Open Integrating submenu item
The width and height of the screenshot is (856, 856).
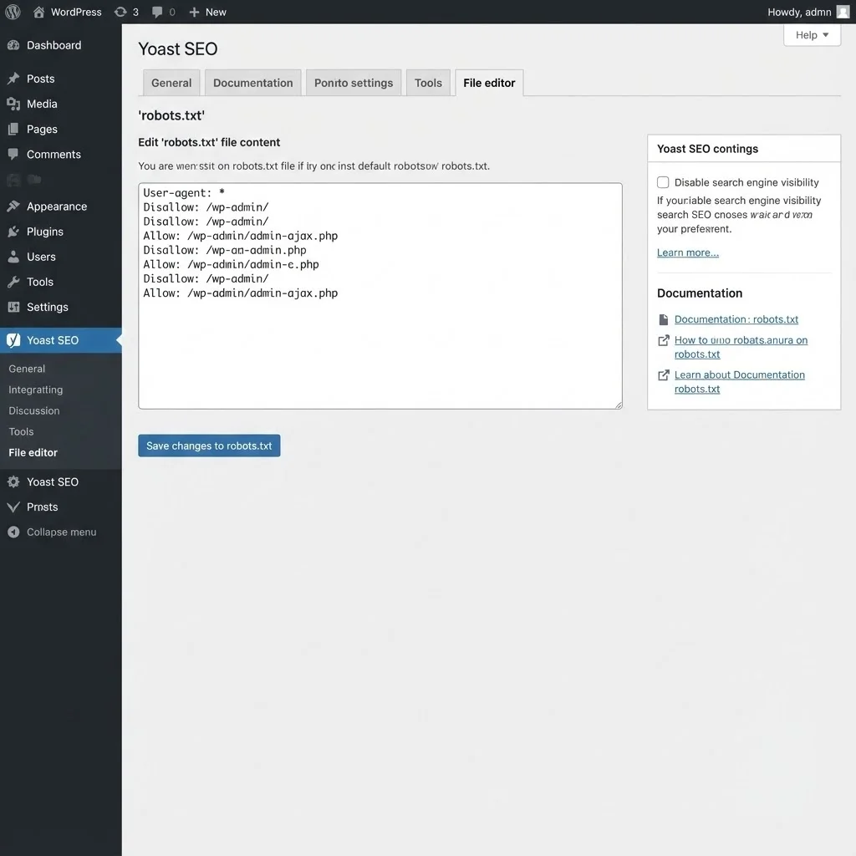(x=35, y=390)
